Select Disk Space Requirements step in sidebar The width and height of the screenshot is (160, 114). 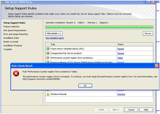point(15,30)
